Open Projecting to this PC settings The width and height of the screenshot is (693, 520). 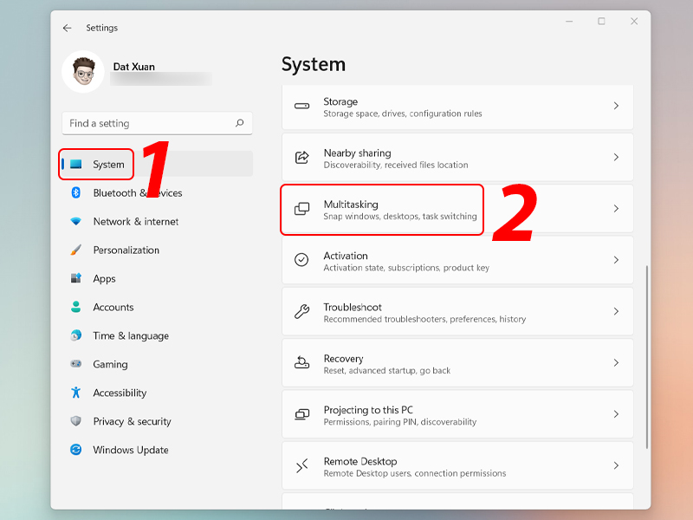tap(457, 414)
